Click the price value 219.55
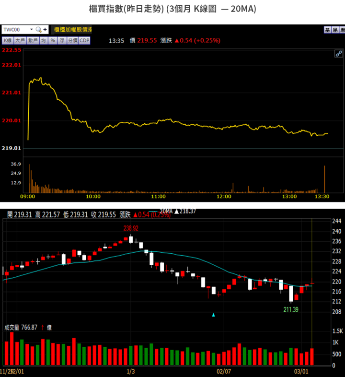Image resolution: width=345 pixels, height=377 pixels. [x=147, y=40]
